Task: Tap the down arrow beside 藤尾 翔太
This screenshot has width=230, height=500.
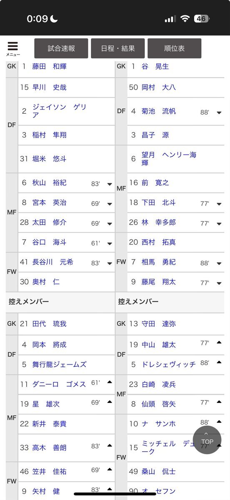Action: tap(219, 283)
